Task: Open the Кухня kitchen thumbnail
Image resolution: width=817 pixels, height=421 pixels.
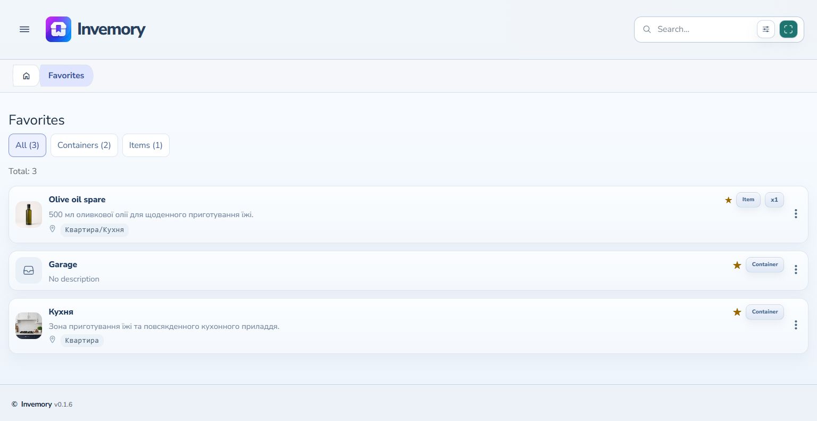Action: [x=29, y=326]
